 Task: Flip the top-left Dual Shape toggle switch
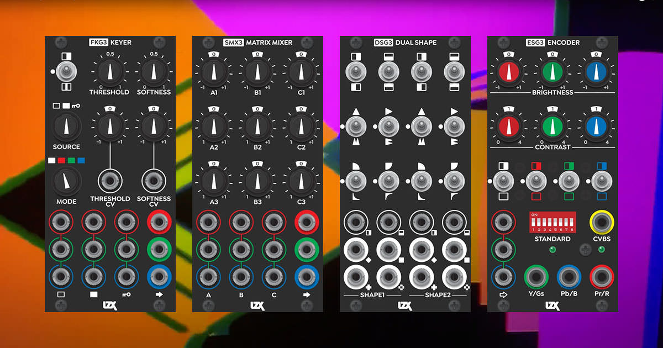(x=354, y=72)
